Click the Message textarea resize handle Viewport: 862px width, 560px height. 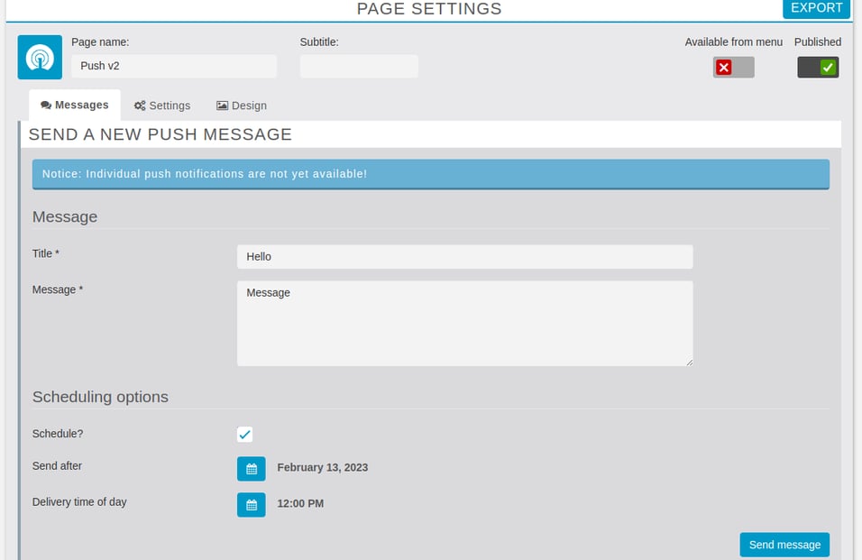[x=690, y=363]
